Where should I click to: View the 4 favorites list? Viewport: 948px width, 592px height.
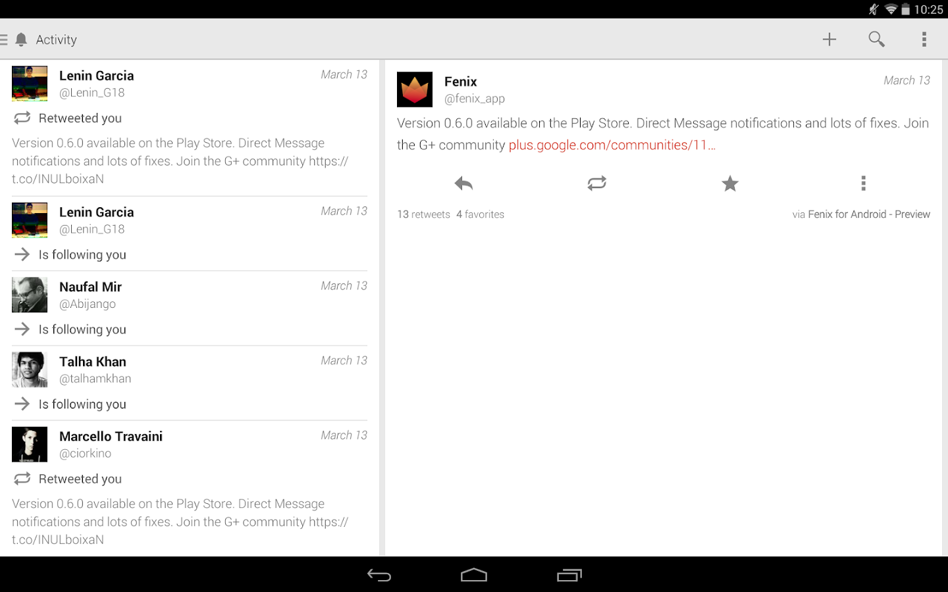(480, 214)
